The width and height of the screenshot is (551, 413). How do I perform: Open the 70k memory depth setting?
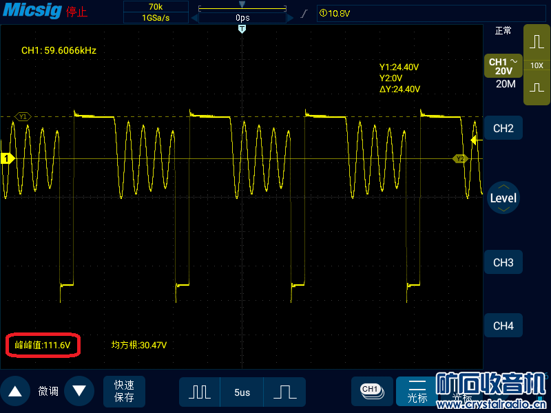pyautogui.click(x=156, y=7)
